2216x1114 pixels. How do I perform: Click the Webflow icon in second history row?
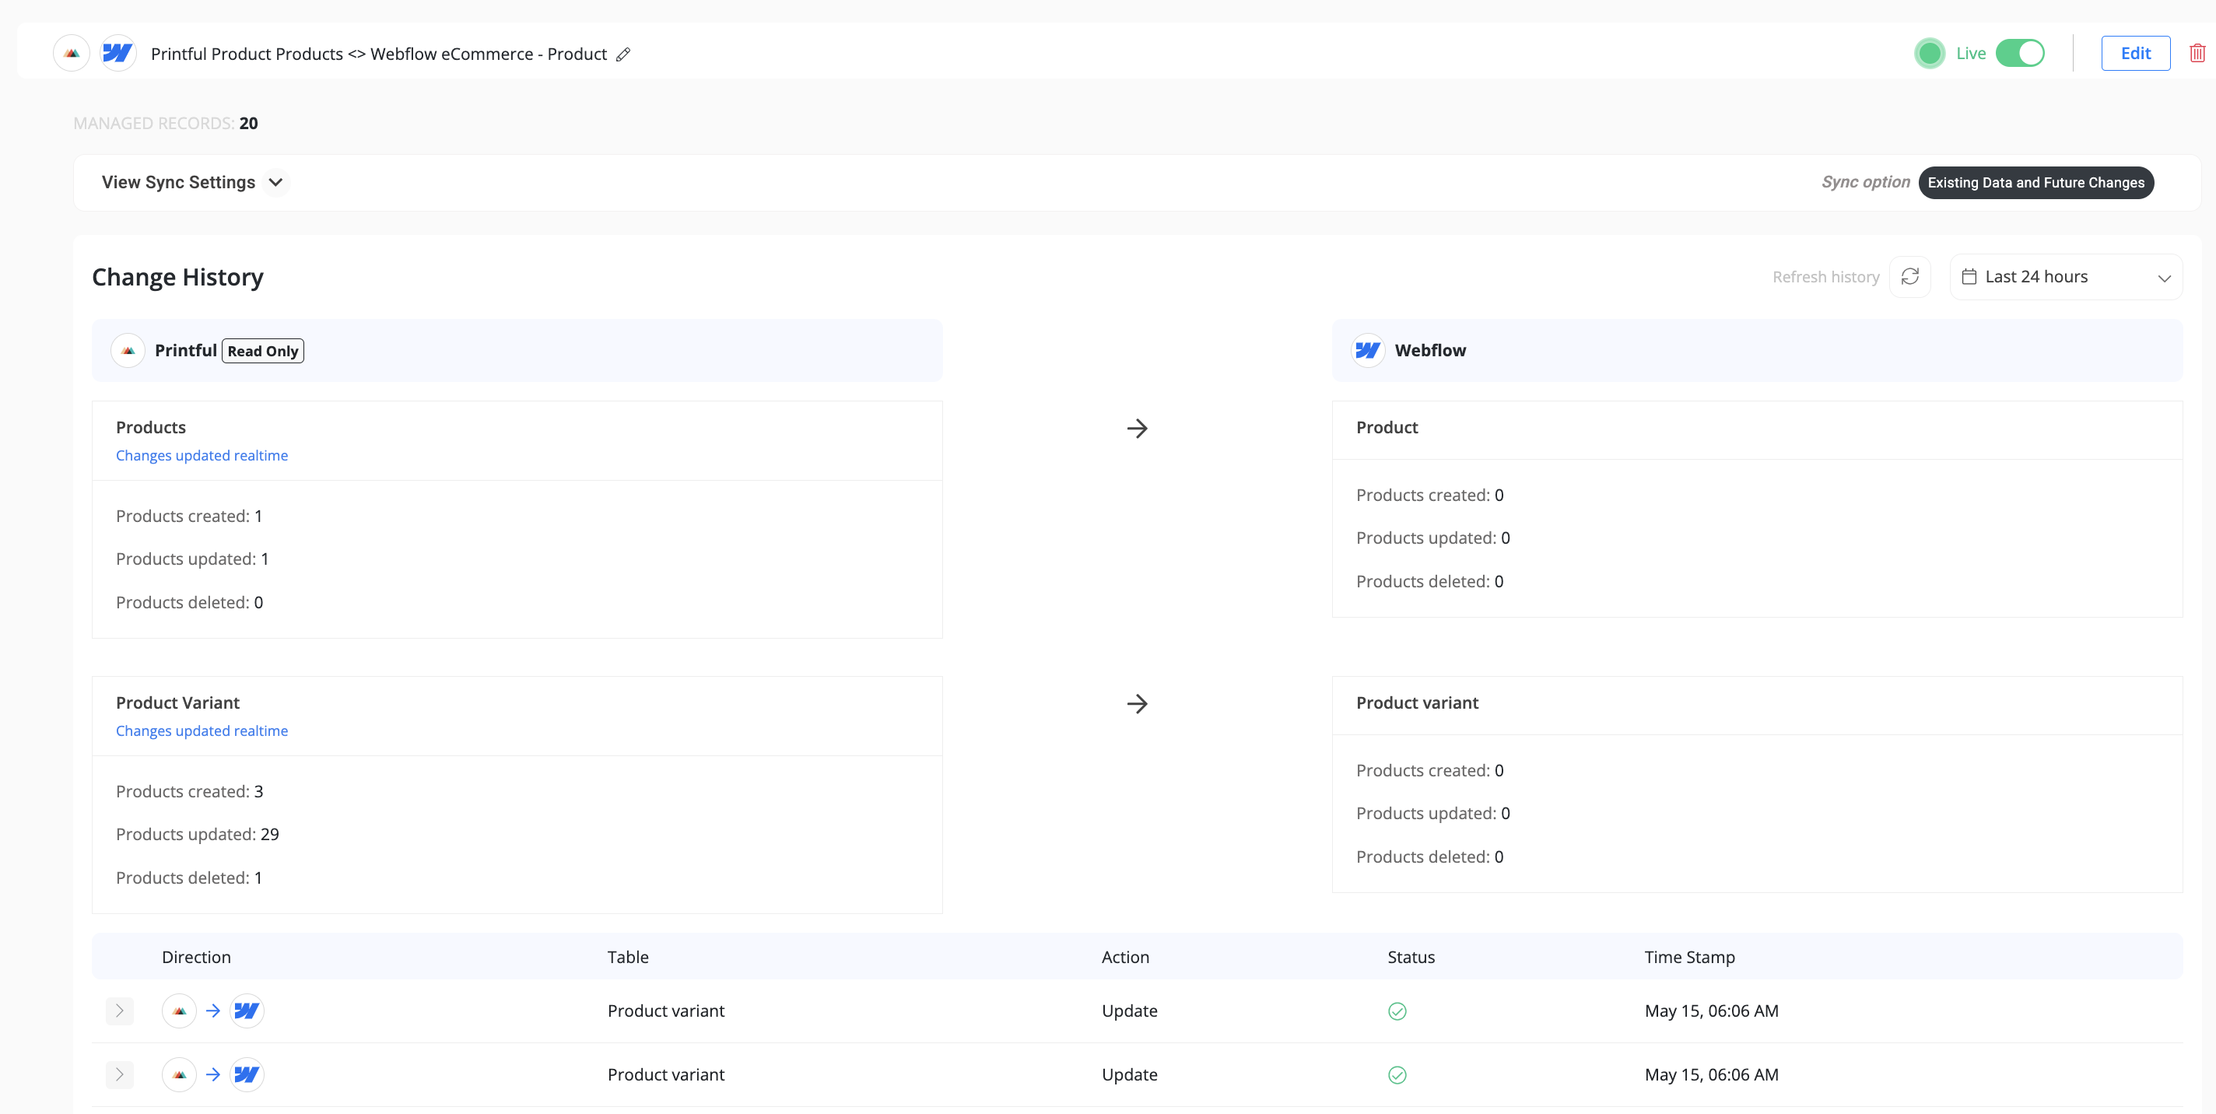point(247,1074)
